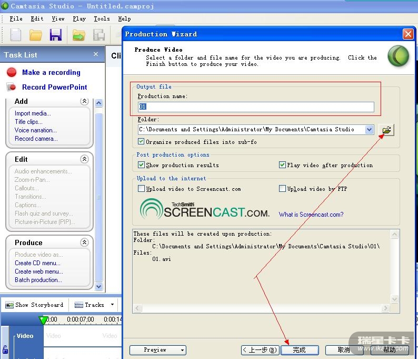Collapse the Produce section
The height and width of the screenshot is (359, 418).
(x=84, y=242)
